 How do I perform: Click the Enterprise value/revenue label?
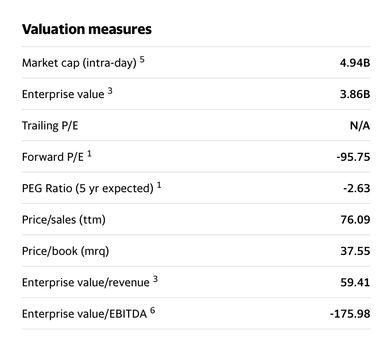85,283
